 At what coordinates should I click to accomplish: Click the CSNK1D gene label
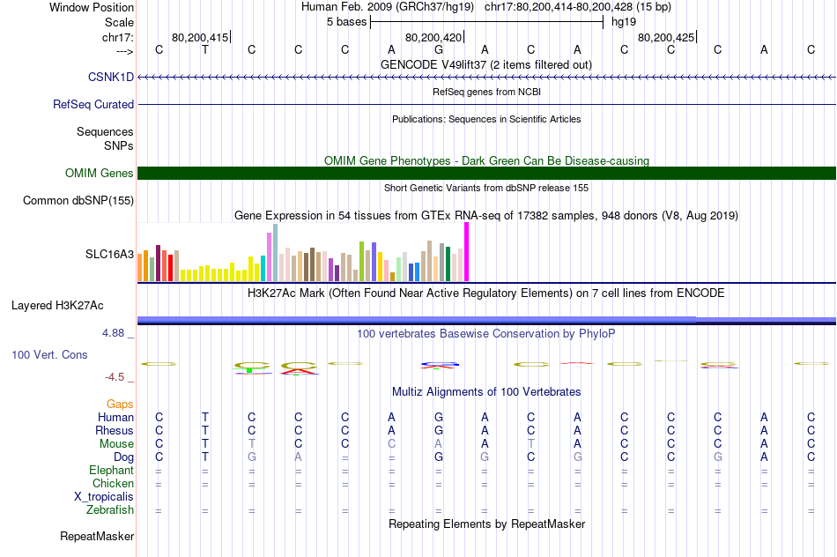click(x=110, y=77)
